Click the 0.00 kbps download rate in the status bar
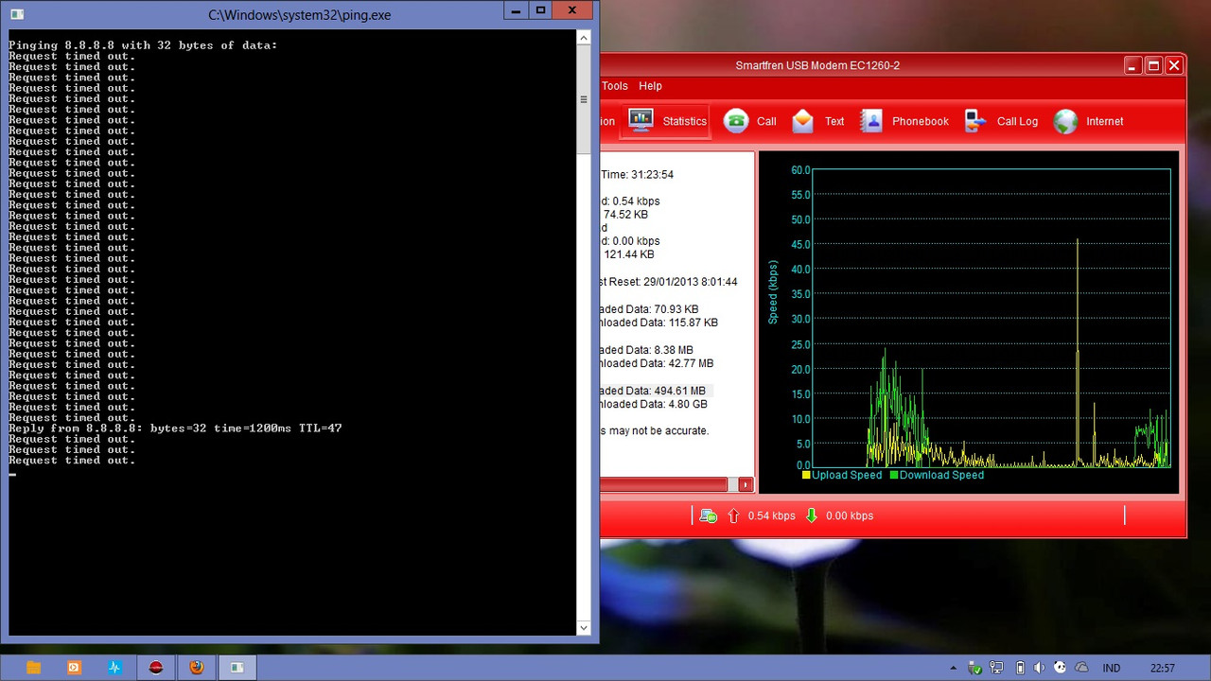This screenshot has height=681, width=1211. 850,516
